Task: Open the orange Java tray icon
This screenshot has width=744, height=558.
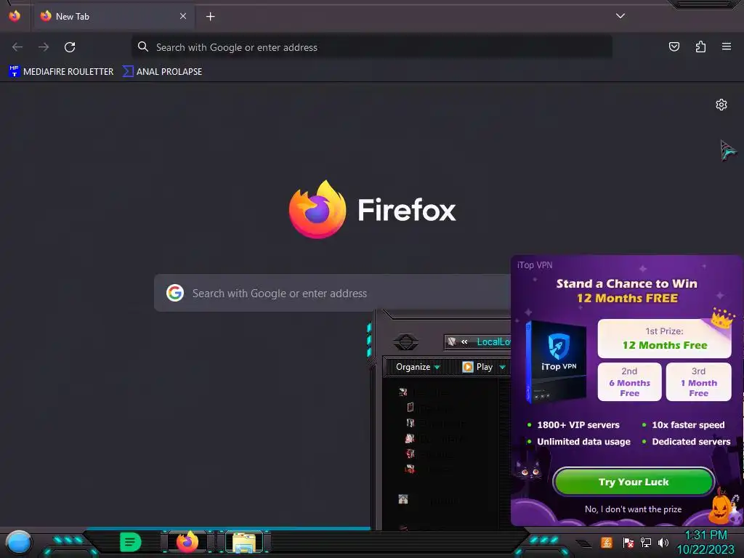Action: coord(607,542)
